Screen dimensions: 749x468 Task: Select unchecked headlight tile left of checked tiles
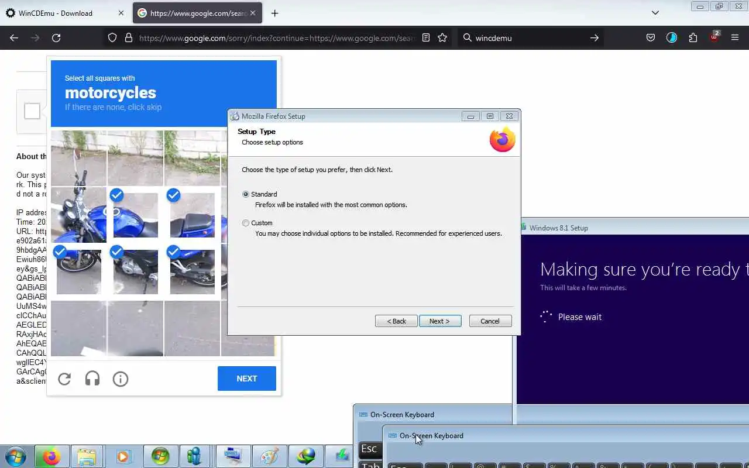click(x=78, y=215)
